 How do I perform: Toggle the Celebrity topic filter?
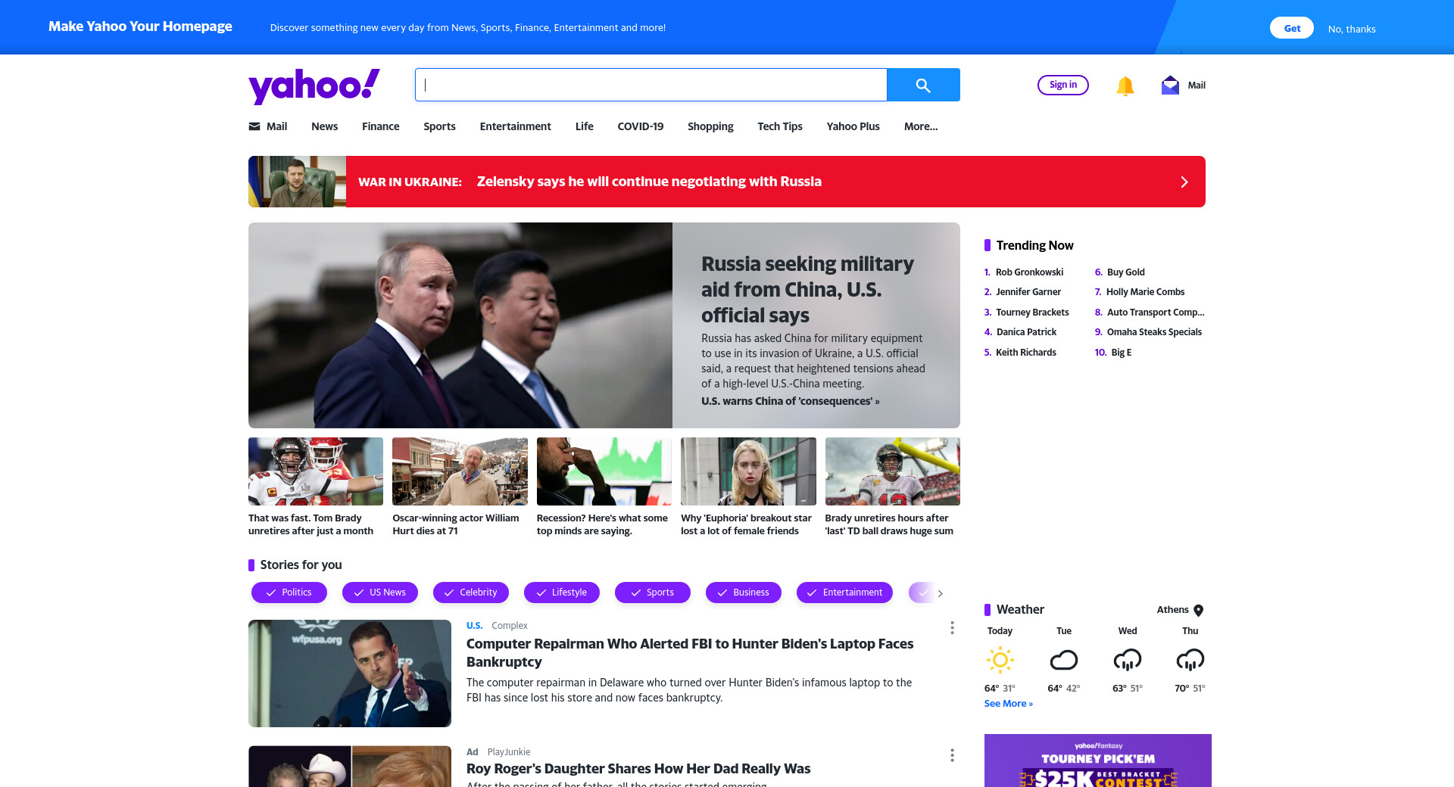tap(471, 593)
